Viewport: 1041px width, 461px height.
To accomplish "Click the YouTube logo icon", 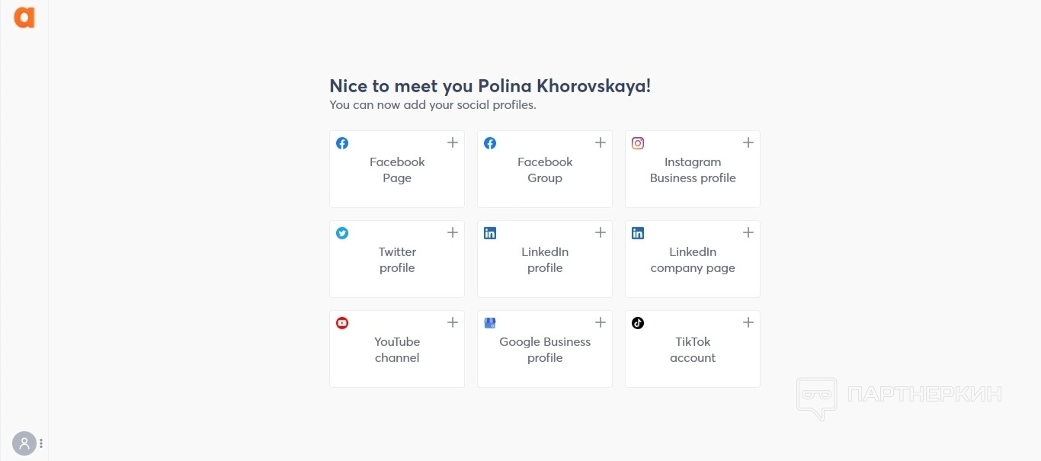I will coord(342,323).
